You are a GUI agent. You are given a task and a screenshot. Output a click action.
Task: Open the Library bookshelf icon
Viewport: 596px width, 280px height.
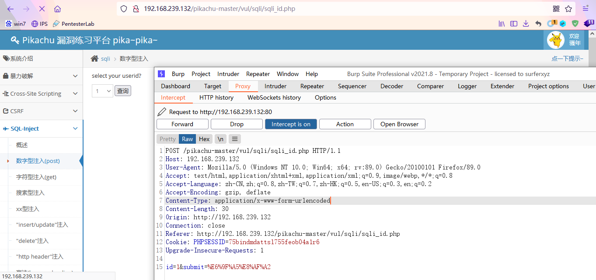click(x=502, y=24)
